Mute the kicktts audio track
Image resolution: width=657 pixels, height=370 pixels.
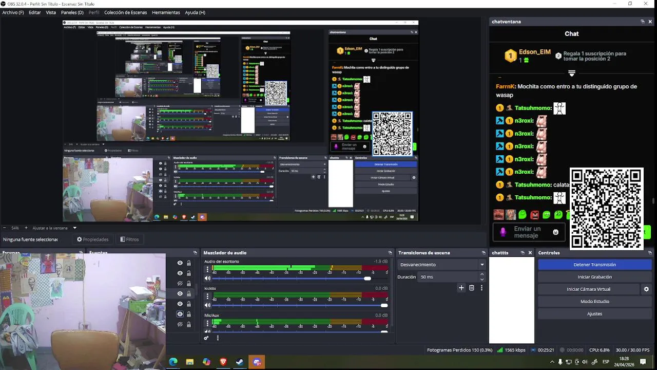(x=207, y=305)
